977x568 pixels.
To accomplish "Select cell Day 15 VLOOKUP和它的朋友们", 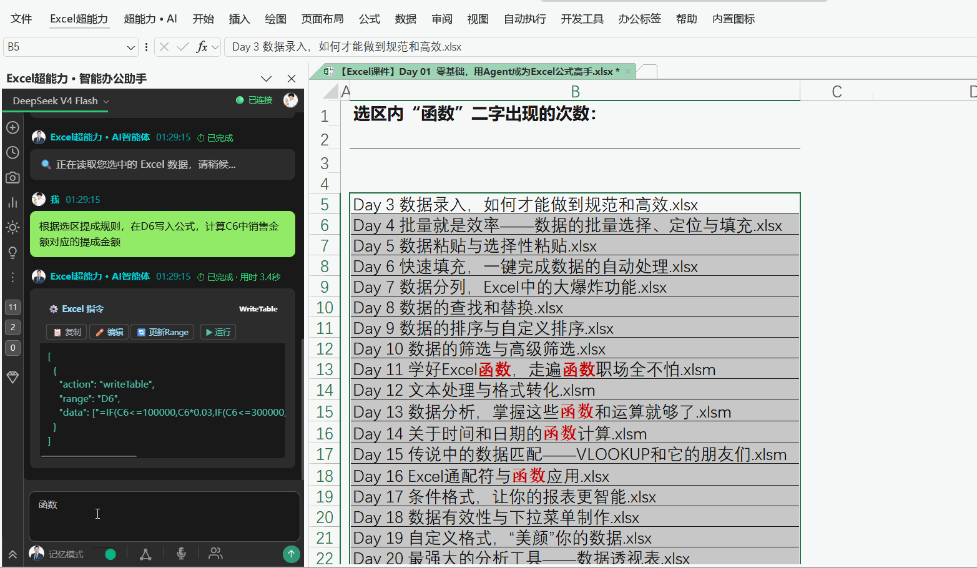I will [574, 454].
